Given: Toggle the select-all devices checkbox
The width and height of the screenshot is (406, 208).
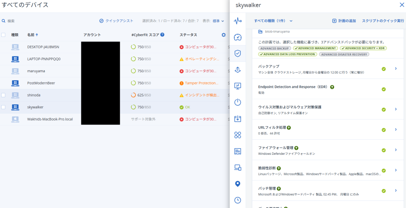Looking at the screenshot, I should click(3, 35).
